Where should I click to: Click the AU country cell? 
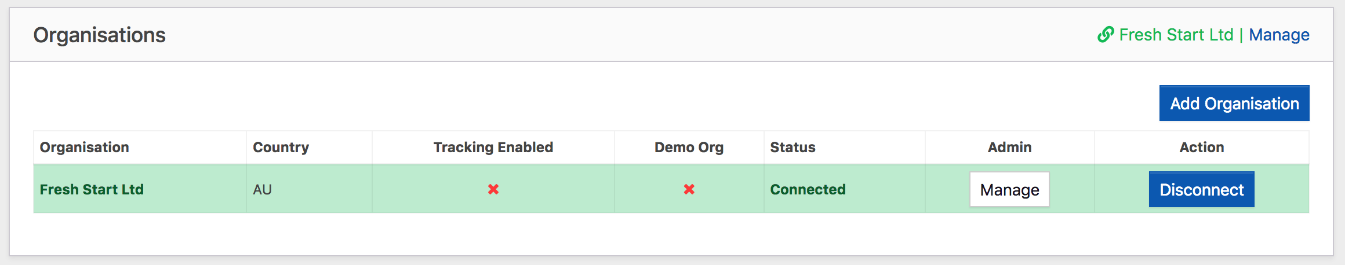262,189
